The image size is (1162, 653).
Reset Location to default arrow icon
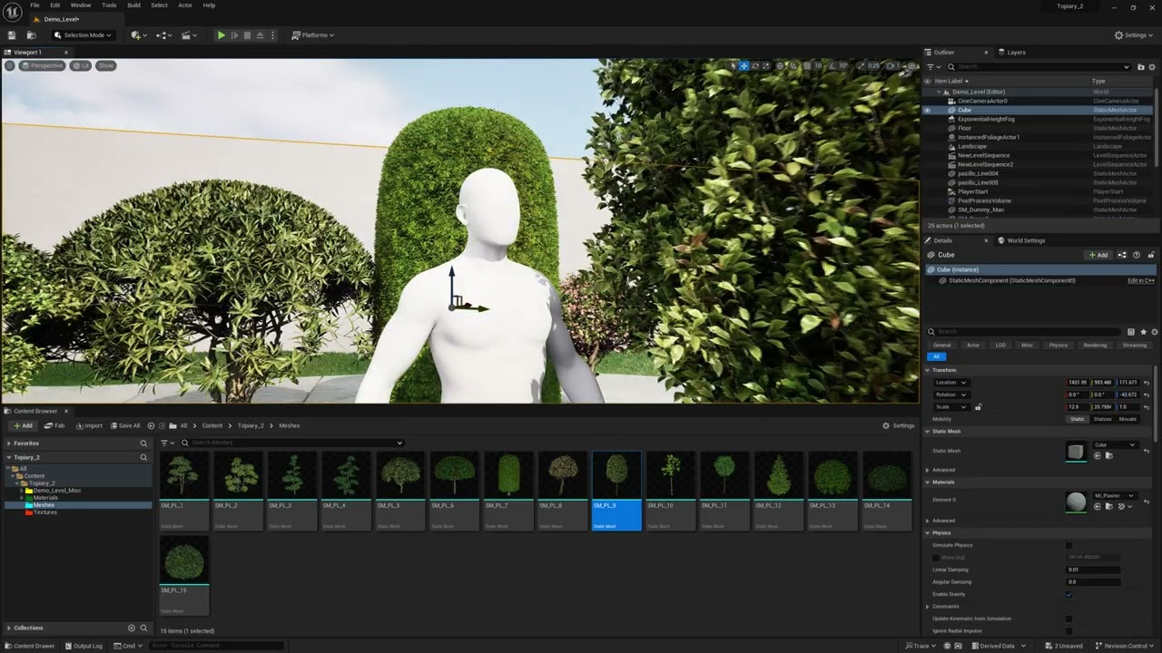point(1146,382)
